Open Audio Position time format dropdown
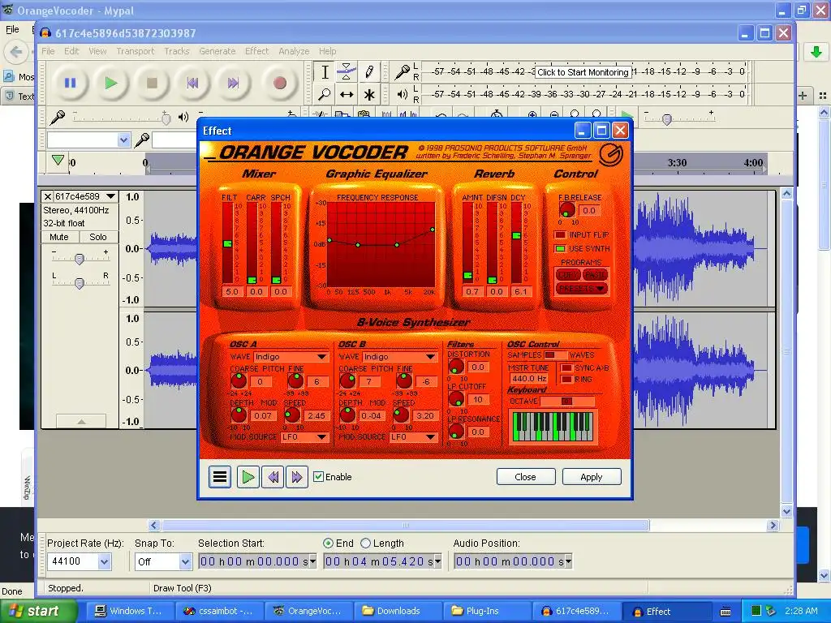831x623 pixels. [x=568, y=561]
